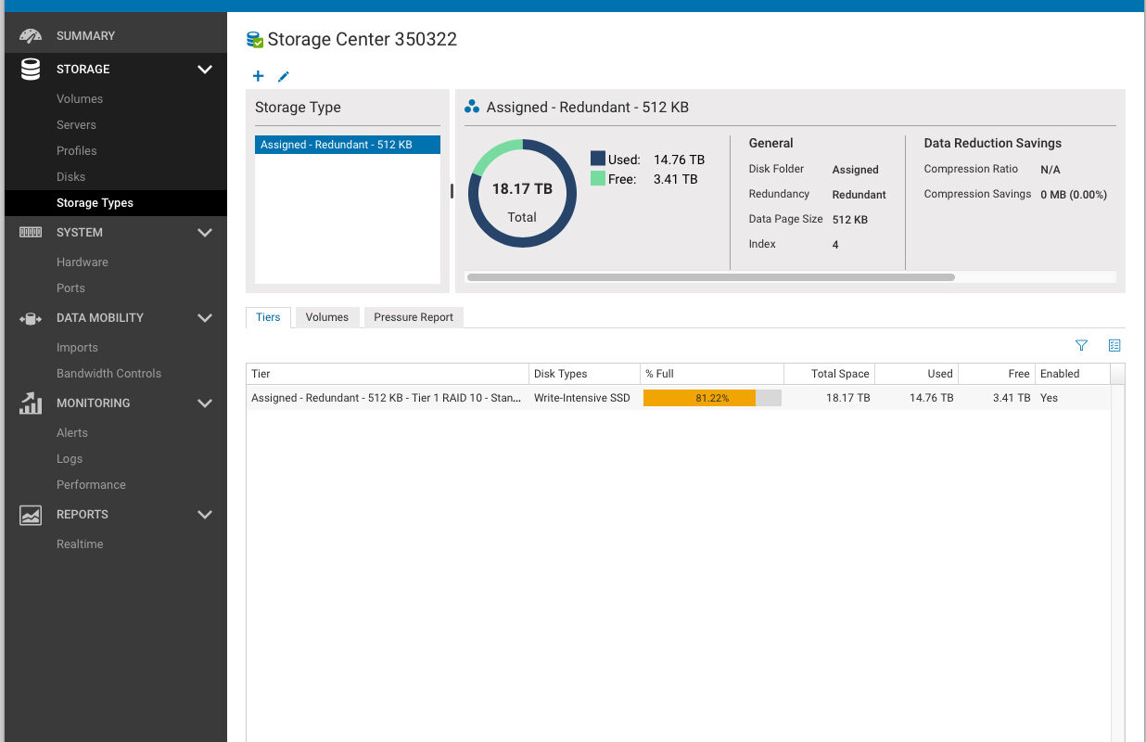Click the 0 MB (0.00%) compression savings
The height and width of the screenshot is (742, 1146).
tap(1074, 195)
